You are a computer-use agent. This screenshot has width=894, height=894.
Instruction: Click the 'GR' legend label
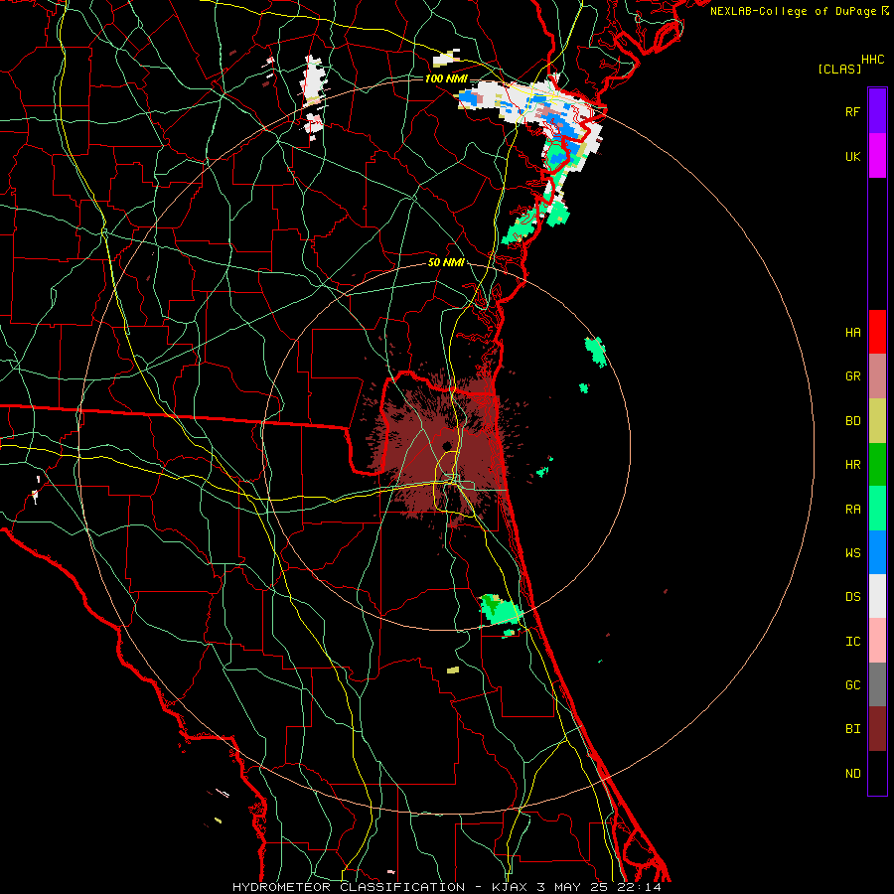[852, 376]
